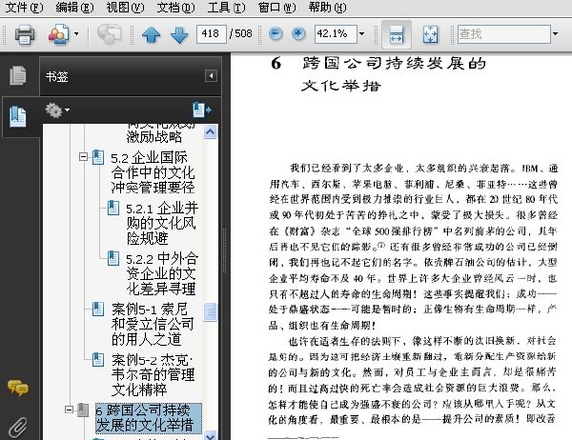Click the 激励战略 bookmark text
This screenshot has width=572, height=440.
tap(153, 137)
